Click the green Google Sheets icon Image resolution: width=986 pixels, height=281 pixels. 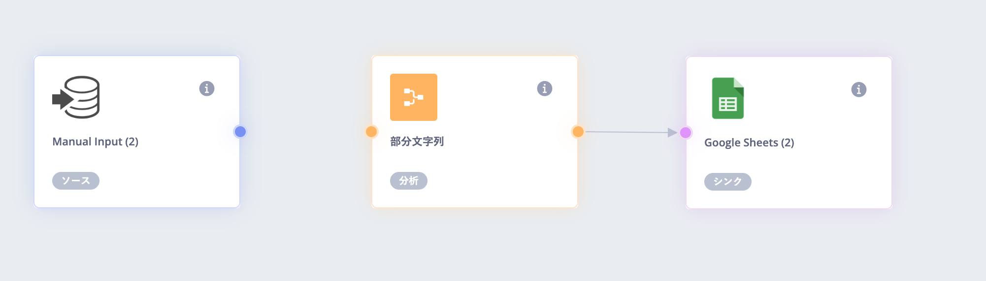tap(728, 98)
